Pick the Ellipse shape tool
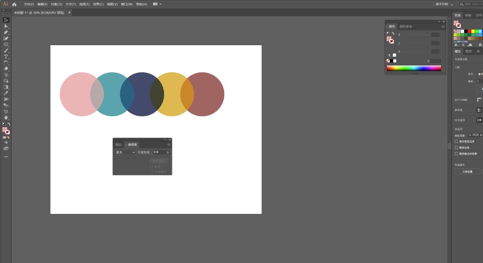The width and height of the screenshot is (483, 263). [x=6, y=44]
